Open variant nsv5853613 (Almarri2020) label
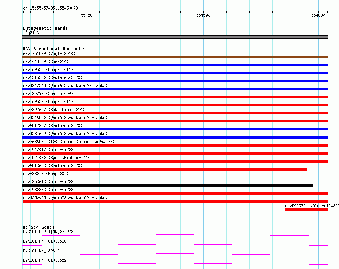The width and height of the screenshot is (339, 269). (x=50, y=182)
